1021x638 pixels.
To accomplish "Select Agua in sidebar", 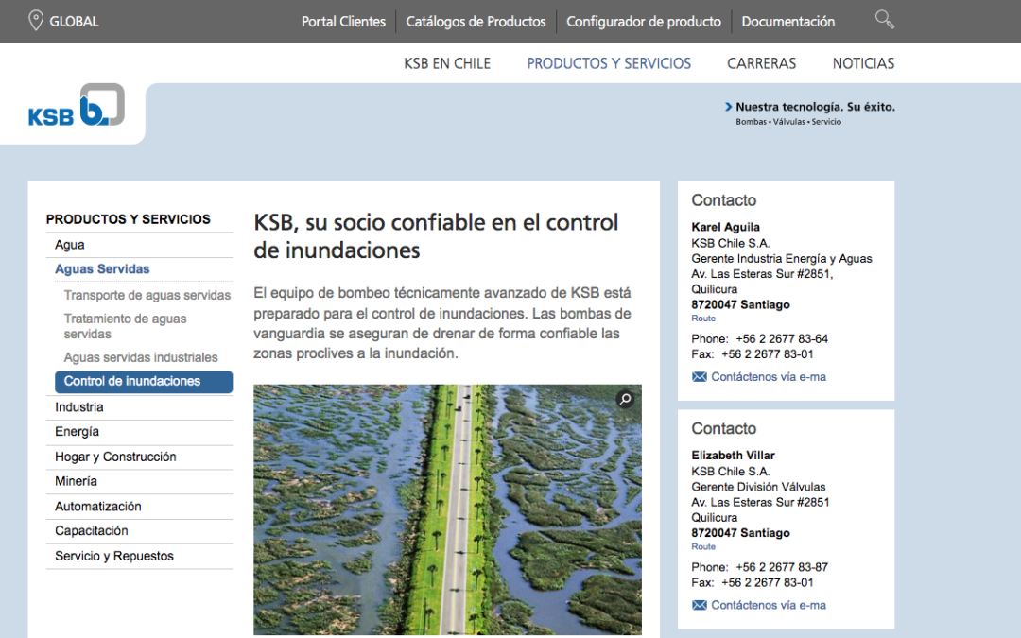I will pos(70,245).
